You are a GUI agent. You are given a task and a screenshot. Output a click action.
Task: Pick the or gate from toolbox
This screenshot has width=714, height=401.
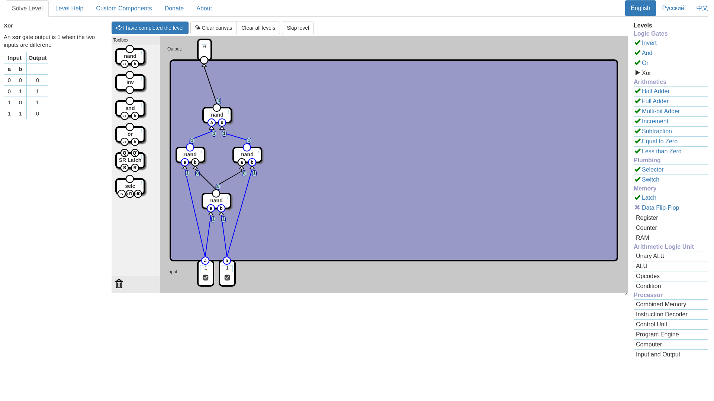pyautogui.click(x=130, y=134)
